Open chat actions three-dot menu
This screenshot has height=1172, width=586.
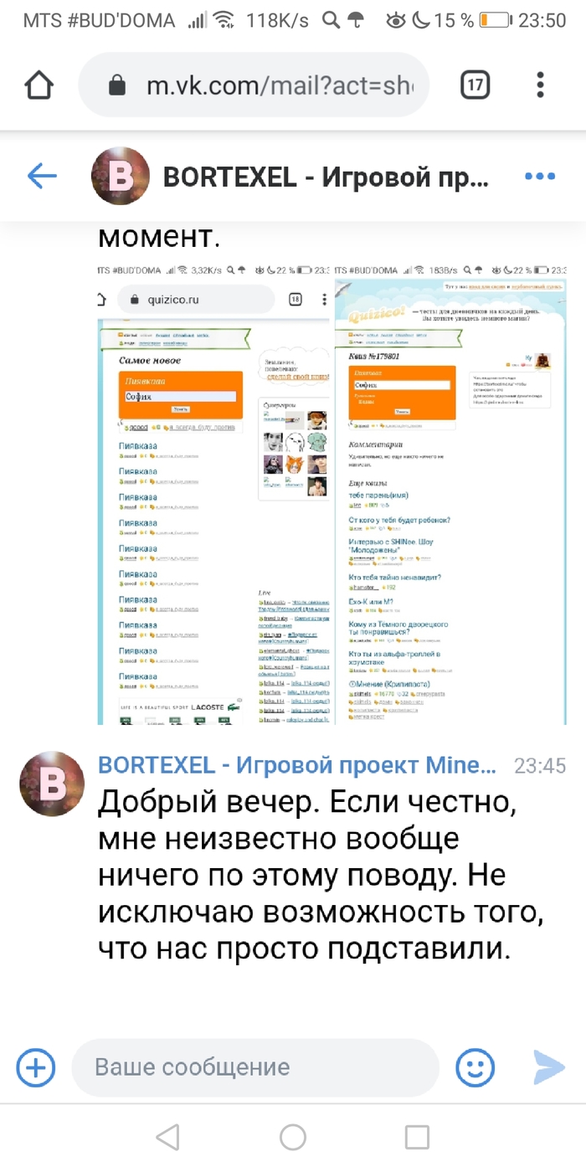coord(540,176)
